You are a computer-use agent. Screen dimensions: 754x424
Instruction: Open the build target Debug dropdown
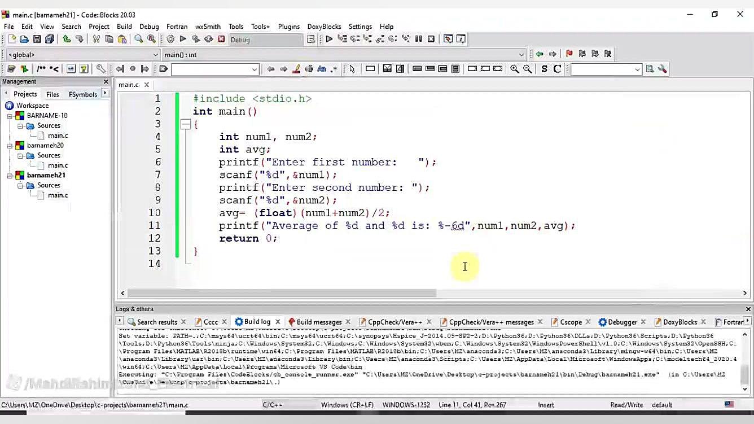pyautogui.click(x=266, y=40)
